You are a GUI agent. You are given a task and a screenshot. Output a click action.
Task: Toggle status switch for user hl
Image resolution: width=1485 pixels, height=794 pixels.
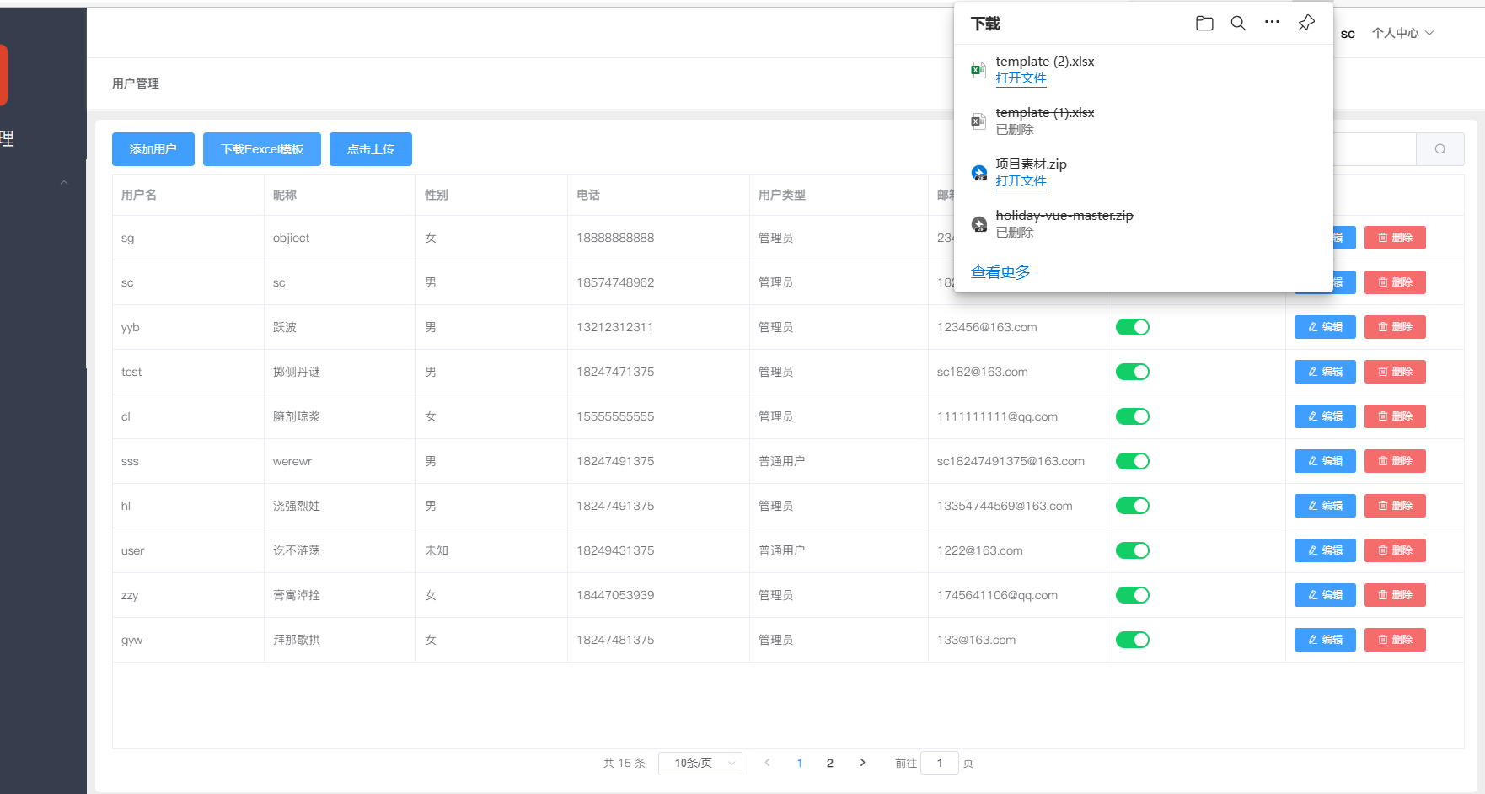click(1133, 506)
